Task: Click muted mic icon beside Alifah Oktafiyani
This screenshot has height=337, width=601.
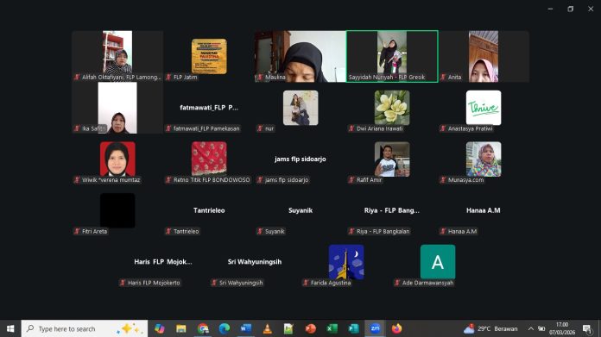Action: tap(77, 77)
